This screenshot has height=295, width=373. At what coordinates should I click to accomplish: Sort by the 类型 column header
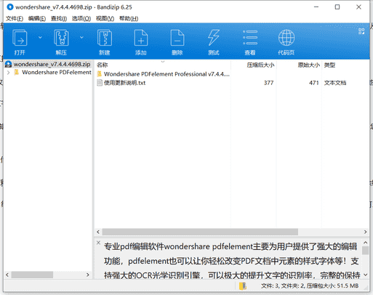(329, 65)
